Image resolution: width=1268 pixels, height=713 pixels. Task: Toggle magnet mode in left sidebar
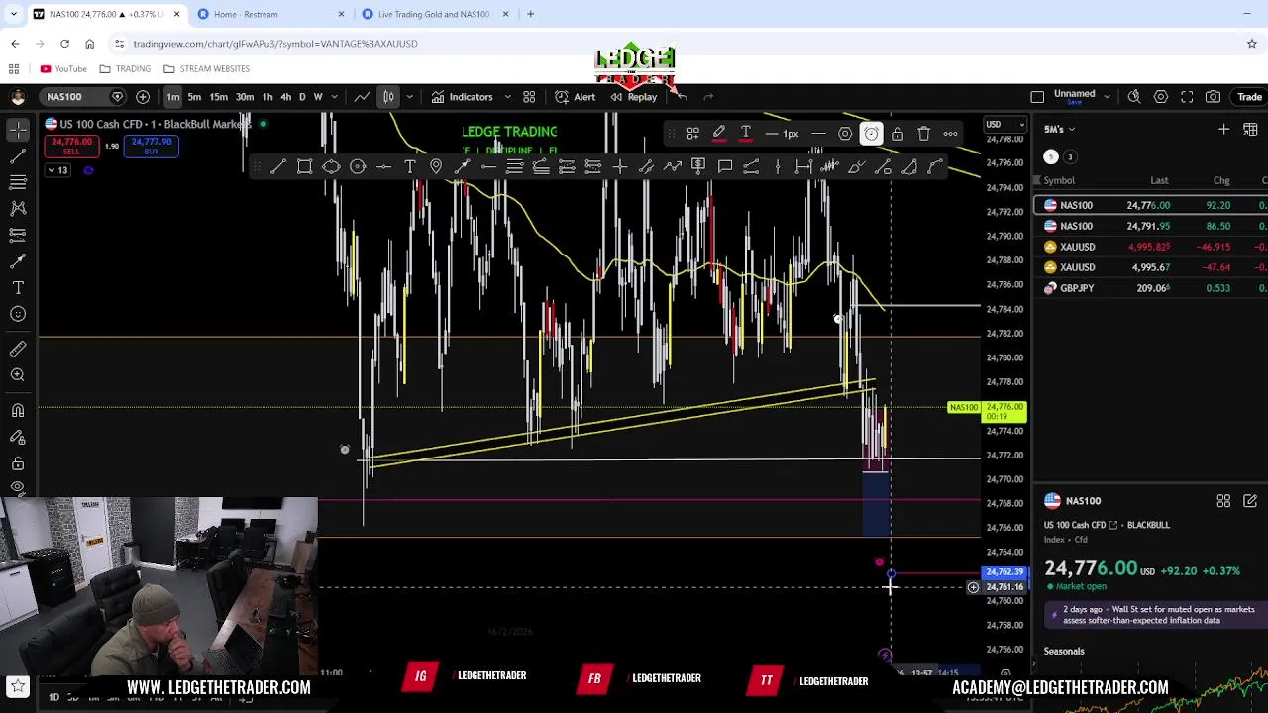18,410
